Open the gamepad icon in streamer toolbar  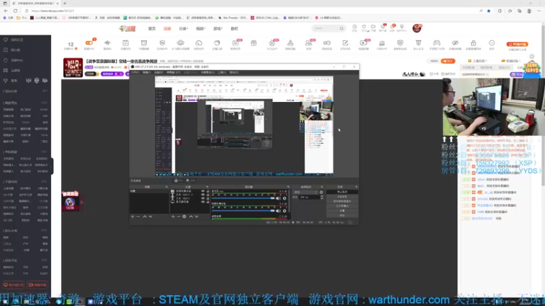pos(437,43)
